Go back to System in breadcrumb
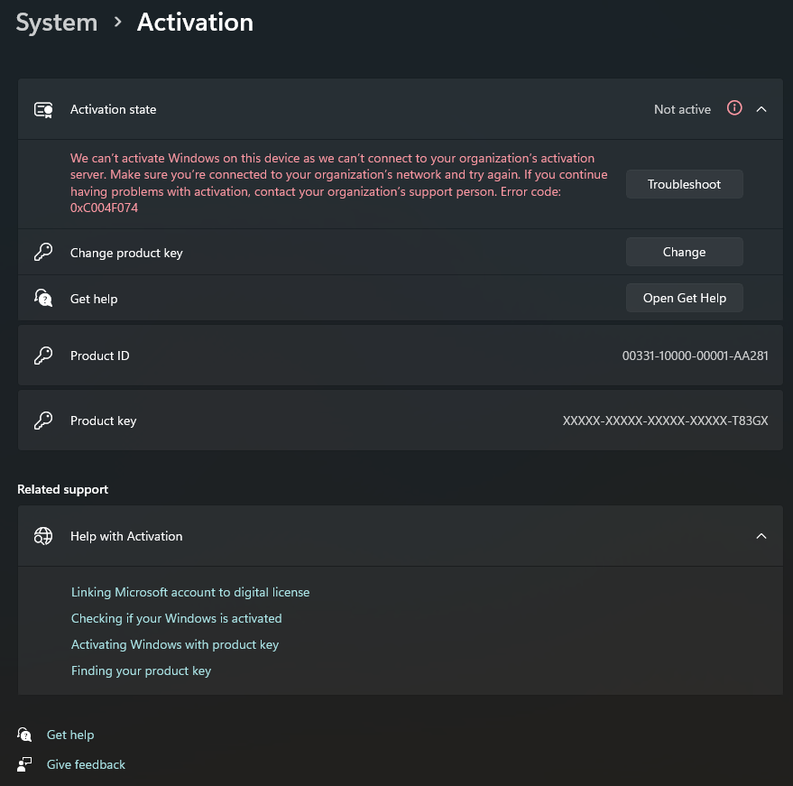The image size is (793, 786). (x=57, y=23)
